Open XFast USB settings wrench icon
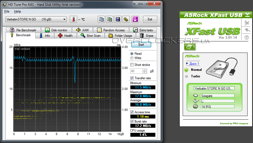253x143 pixels. [246, 23]
